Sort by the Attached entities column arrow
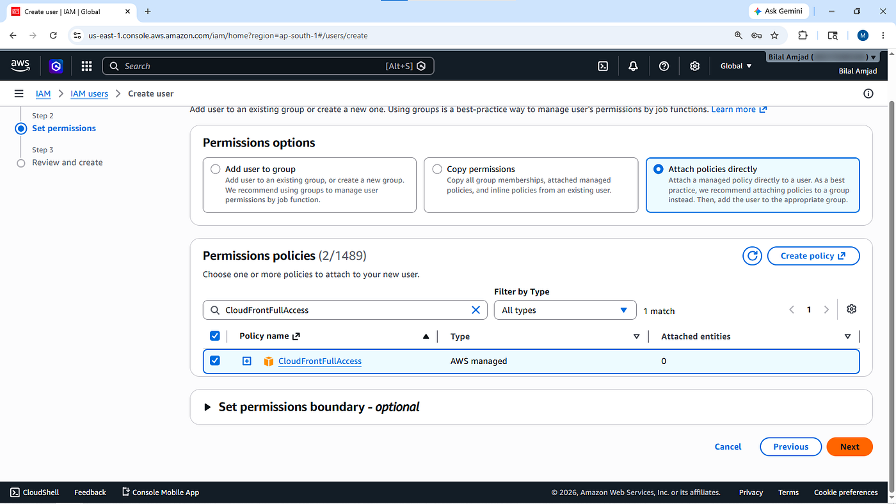This screenshot has width=896, height=504. pos(848,336)
